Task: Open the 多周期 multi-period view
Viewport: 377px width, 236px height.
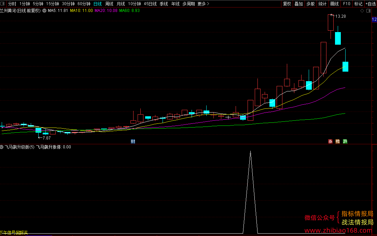Action: [x=188, y=4]
